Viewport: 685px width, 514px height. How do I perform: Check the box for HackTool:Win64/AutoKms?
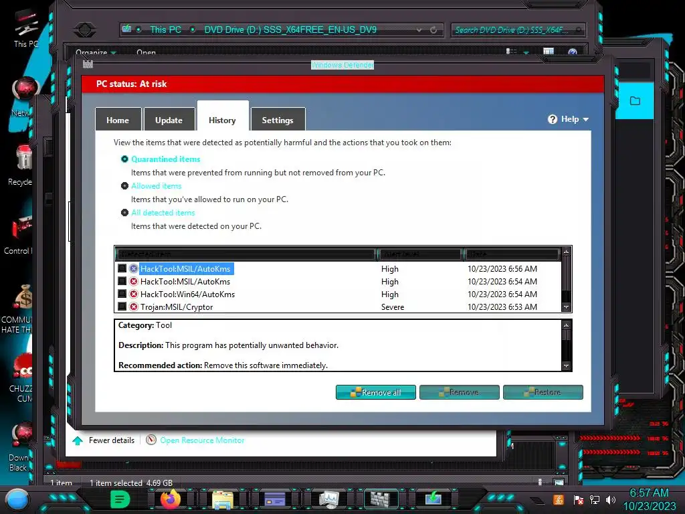pyautogui.click(x=122, y=294)
